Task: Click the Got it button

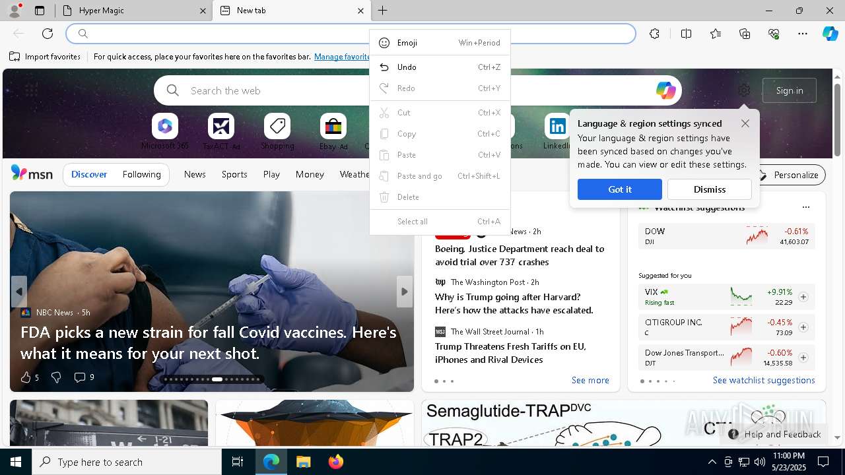Action: coord(620,189)
